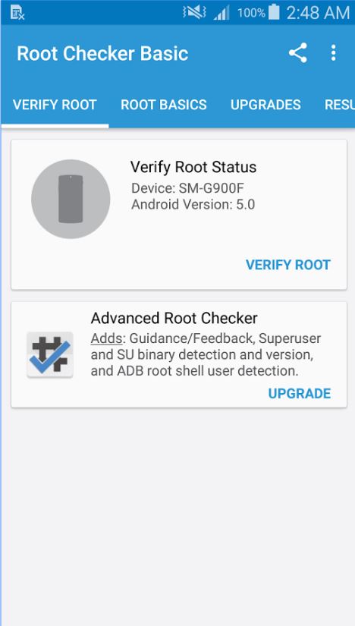Screen dimensions: 355x626
Task: Open the three-dot overflow menu
Action: click(333, 52)
